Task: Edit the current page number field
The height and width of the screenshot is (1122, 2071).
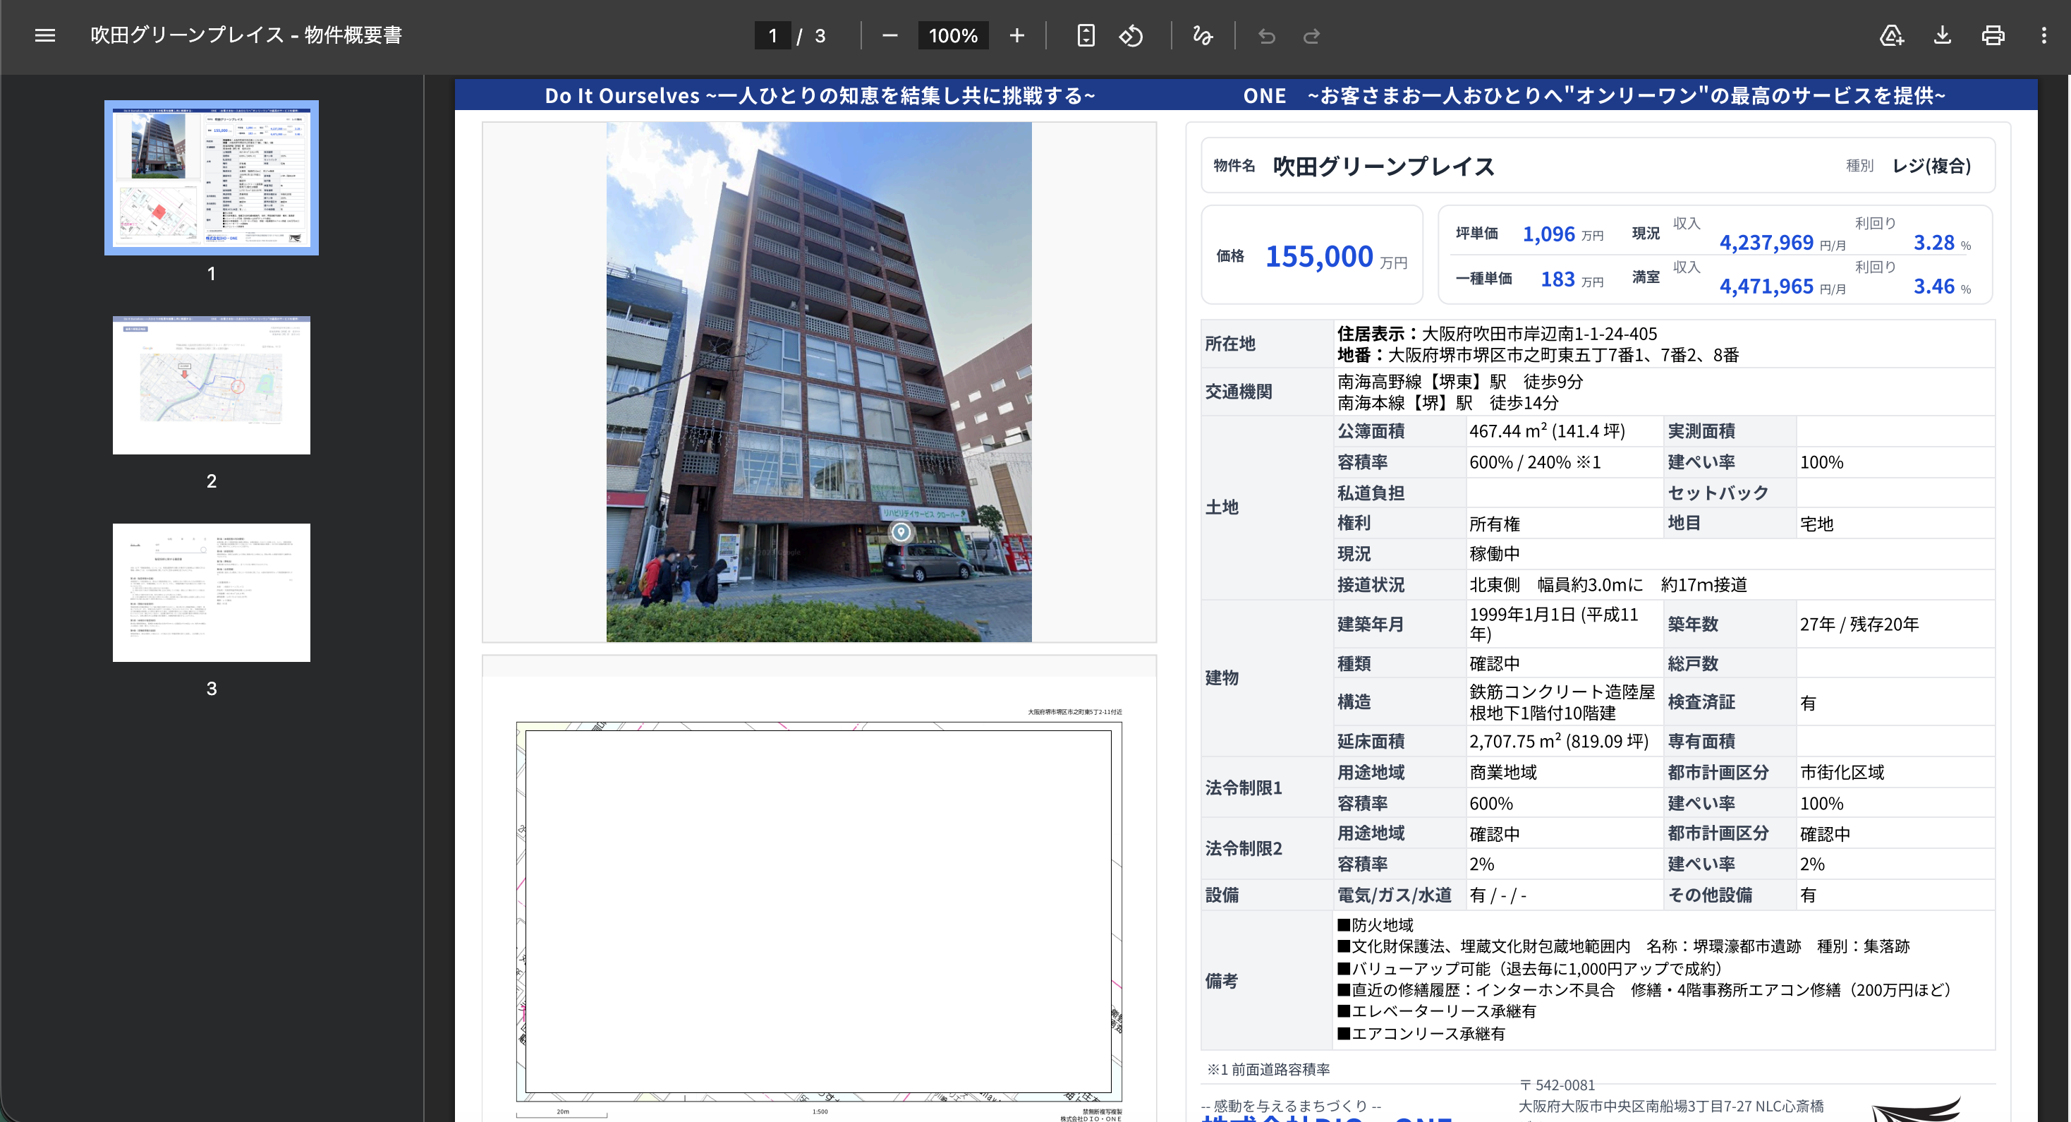Action: pos(772,35)
